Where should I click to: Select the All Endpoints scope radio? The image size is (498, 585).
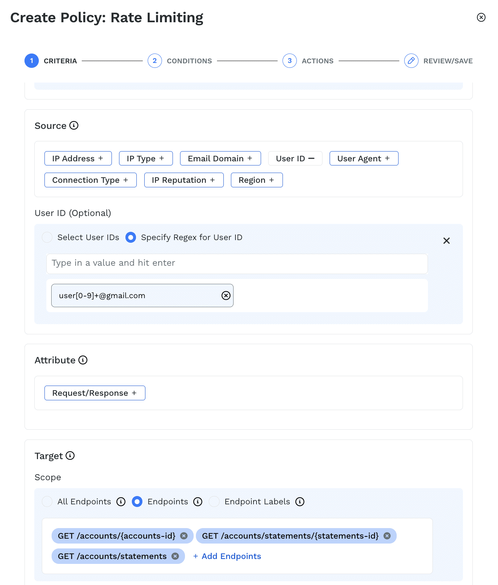(x=47, y=502)
